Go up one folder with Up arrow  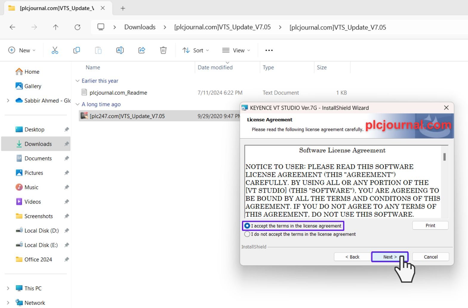click(x=56, y=27)
